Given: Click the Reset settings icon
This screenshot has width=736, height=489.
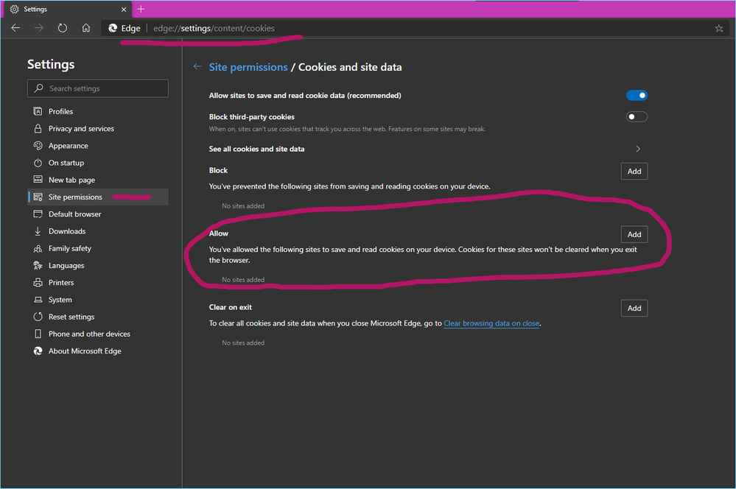Looking at the screenshot, I should [38, 317].
